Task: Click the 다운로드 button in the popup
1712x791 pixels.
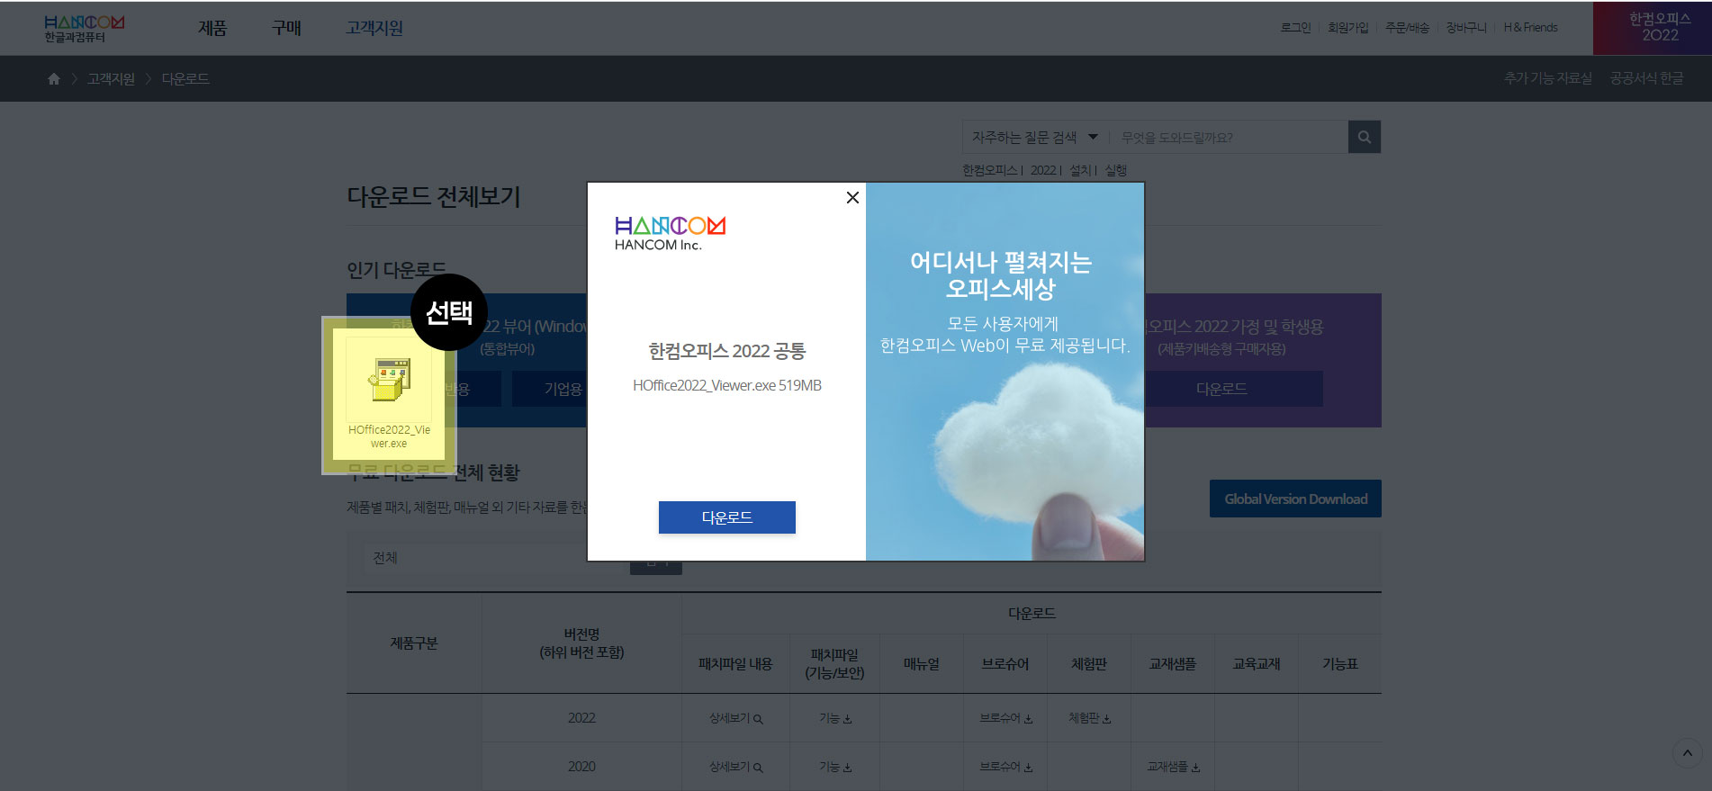Action: coord(727,517)
